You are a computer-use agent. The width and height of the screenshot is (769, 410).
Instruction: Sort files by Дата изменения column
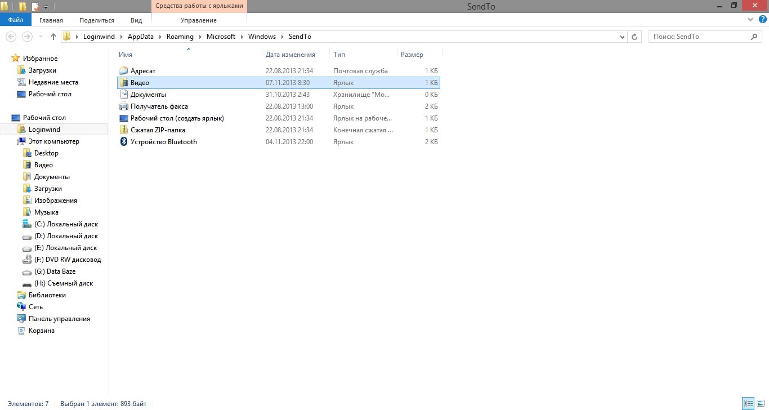point(290,55)
